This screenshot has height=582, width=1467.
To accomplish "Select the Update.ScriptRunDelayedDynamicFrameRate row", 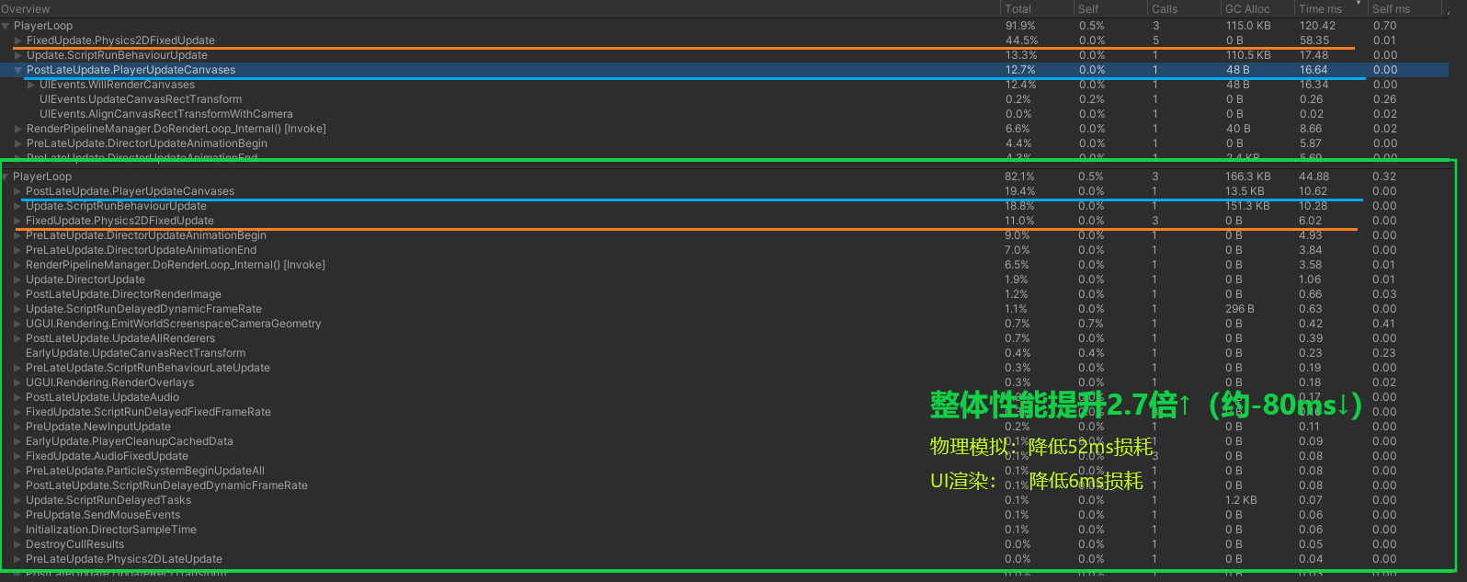I will [724, 309].
